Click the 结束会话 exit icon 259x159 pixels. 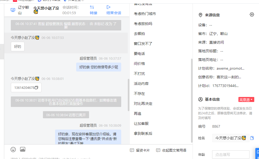click(108, 7)
